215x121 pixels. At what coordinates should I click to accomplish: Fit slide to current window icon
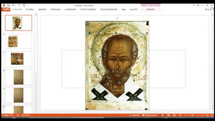pyautogui.click(x=212, y=115)
